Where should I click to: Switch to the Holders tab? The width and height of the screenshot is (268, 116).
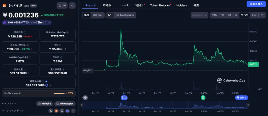tap(182, 5)
